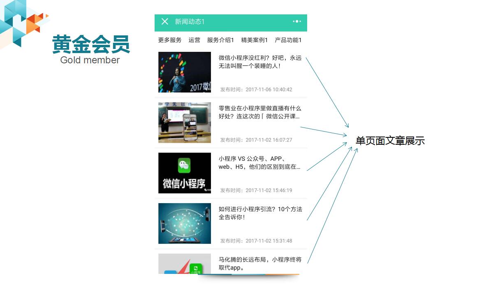The image size is (493, 292).
Task: Tap article 马化腾的长远布局
Action: click(x=260, y=264)
